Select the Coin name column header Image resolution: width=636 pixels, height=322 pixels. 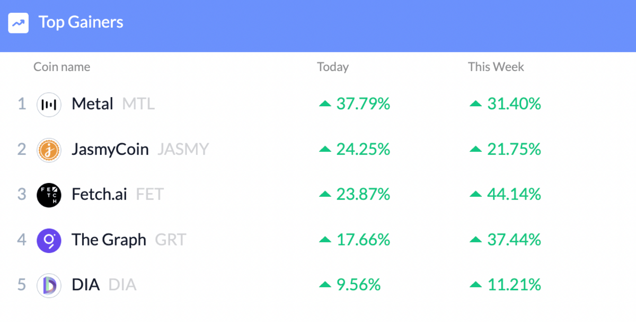(61, 67)
